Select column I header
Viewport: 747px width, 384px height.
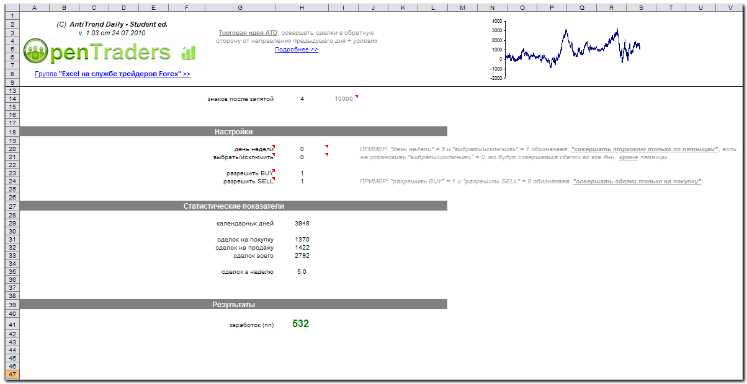point(344,7)
